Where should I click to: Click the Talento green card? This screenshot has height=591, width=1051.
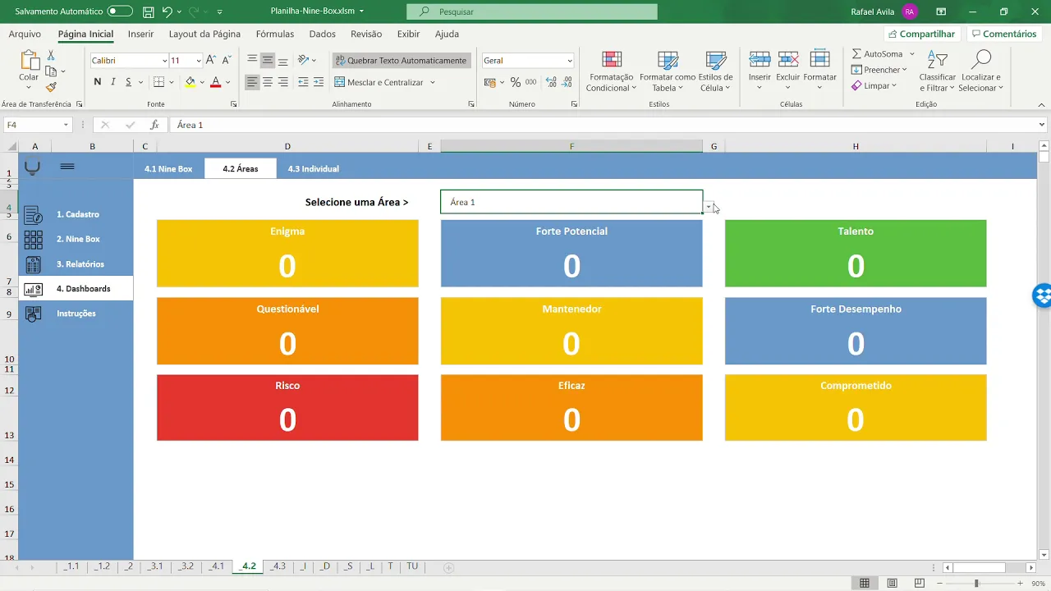click(x=856, y=254)
